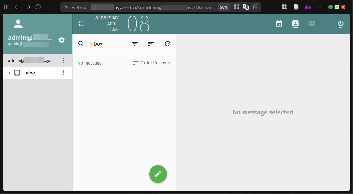The height and width of the screenshot is (194, 353).
Task: Translate this page
Action: pyautogui.click(x=246, y=7)
